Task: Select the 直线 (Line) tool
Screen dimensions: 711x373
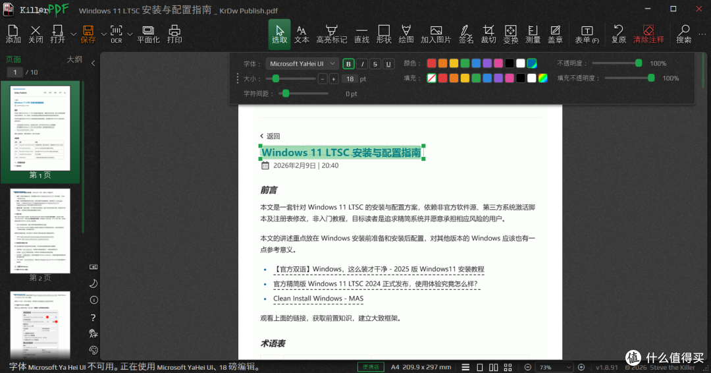Action: tap(361, 34)
